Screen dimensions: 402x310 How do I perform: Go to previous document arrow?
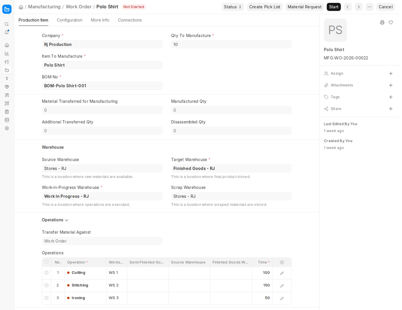click(348, 7)
